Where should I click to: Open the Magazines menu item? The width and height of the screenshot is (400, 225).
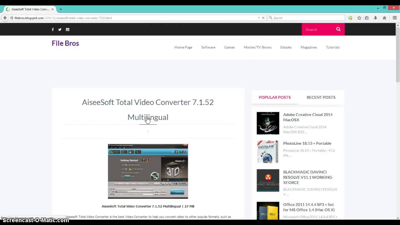(x=309, y=47)
